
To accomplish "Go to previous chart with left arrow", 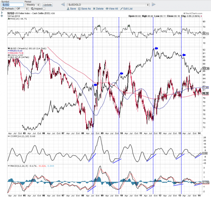I will pos(63,4).
